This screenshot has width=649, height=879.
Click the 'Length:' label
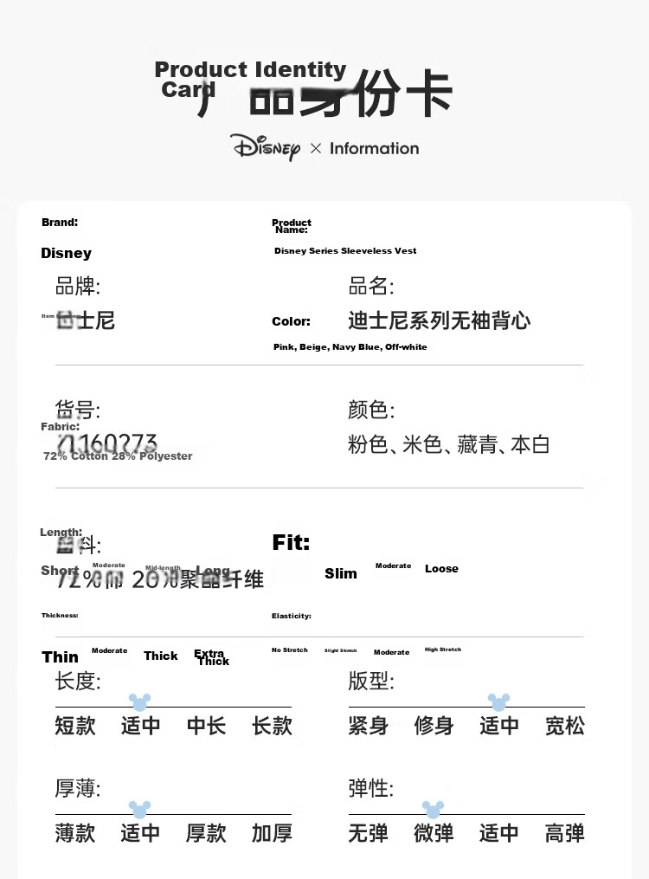[61, 532]
